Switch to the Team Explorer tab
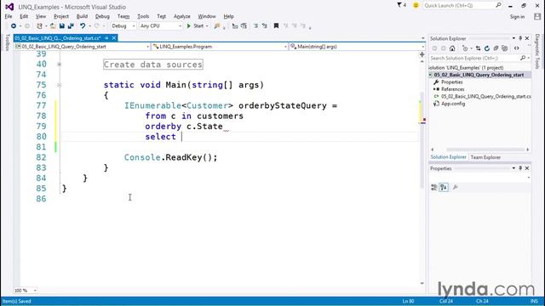 tap(485, 157)
